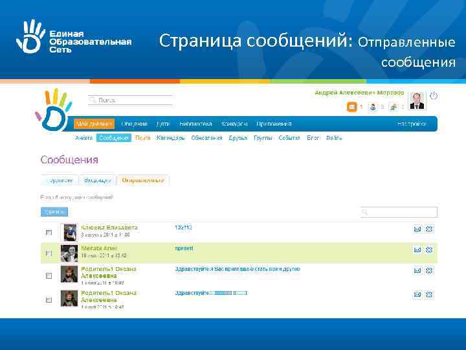
Task: Select the Сообщения submenu item
Action: (x=113, y=138)
